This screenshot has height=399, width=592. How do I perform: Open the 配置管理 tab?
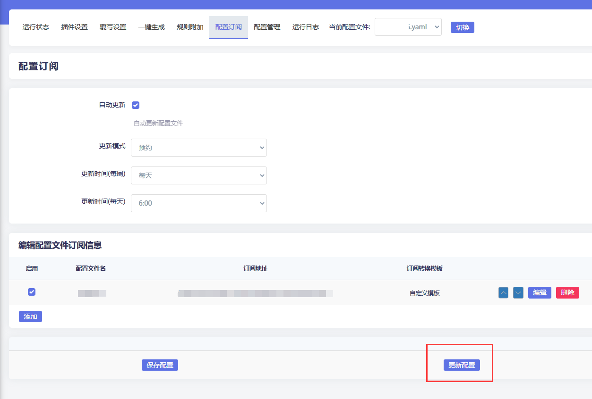click(267, 27)
